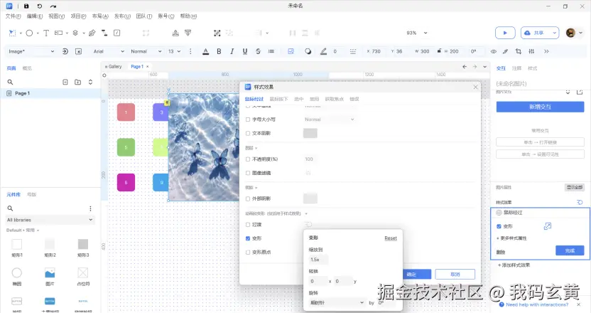This screenshot has width=591, height=313.
Task: Open the 发布(U) menu
Action: point(122,16)
